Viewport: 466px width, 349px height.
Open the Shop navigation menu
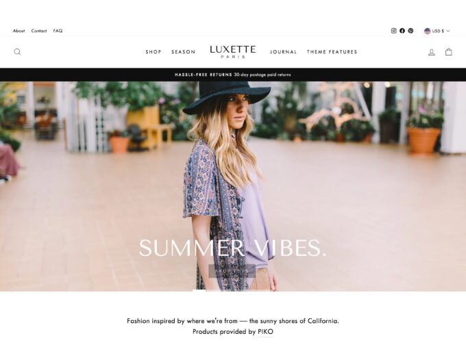[154, 52]
